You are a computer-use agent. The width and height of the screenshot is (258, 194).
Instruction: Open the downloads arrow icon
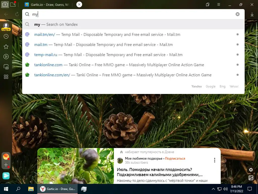252,14
